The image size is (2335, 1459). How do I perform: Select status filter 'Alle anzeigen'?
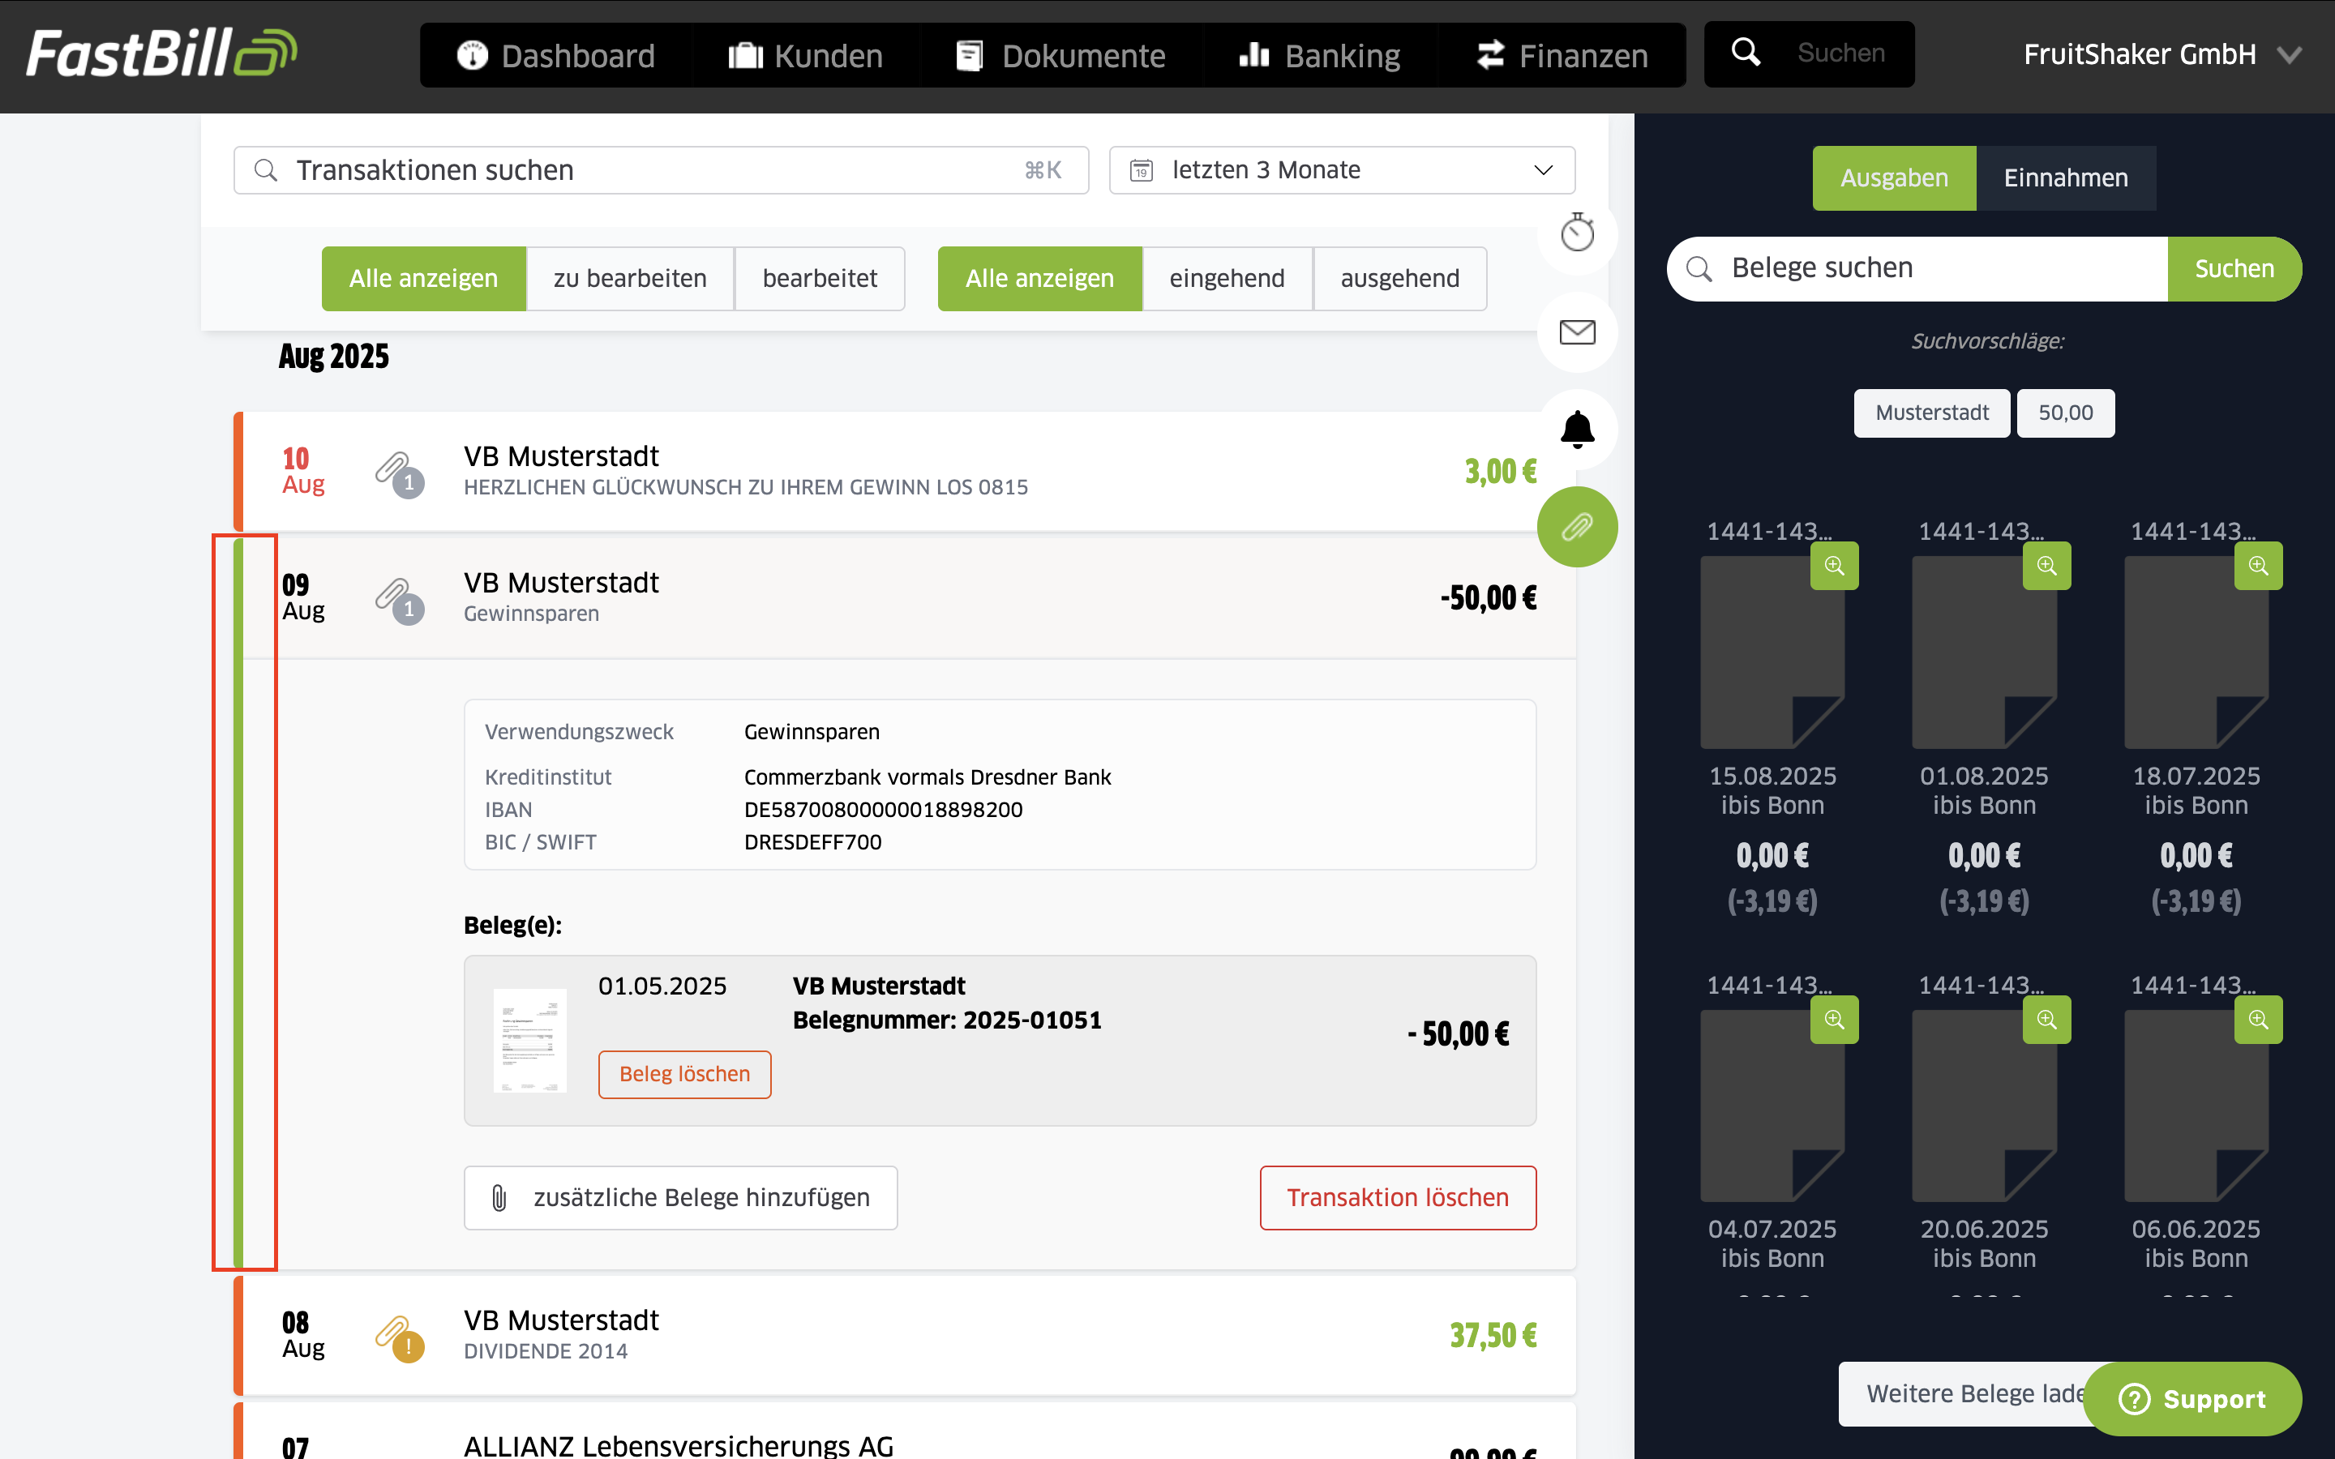(x=423, y=279)
